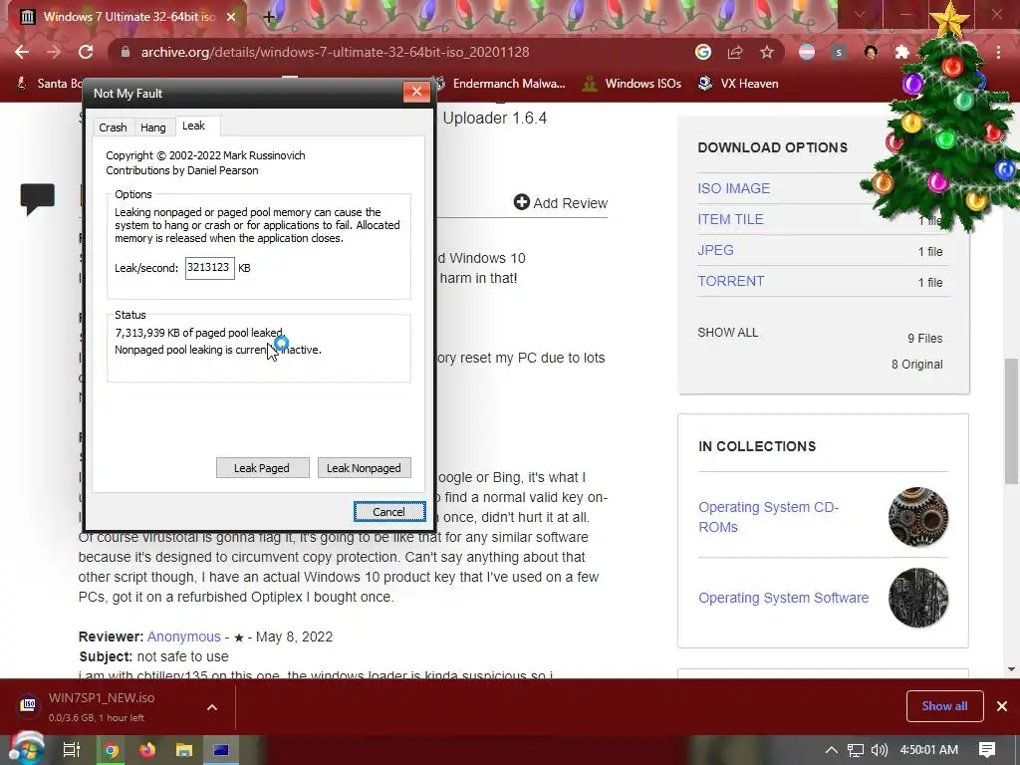Select the Leak tab in Not My Fault

coord(194,126)
